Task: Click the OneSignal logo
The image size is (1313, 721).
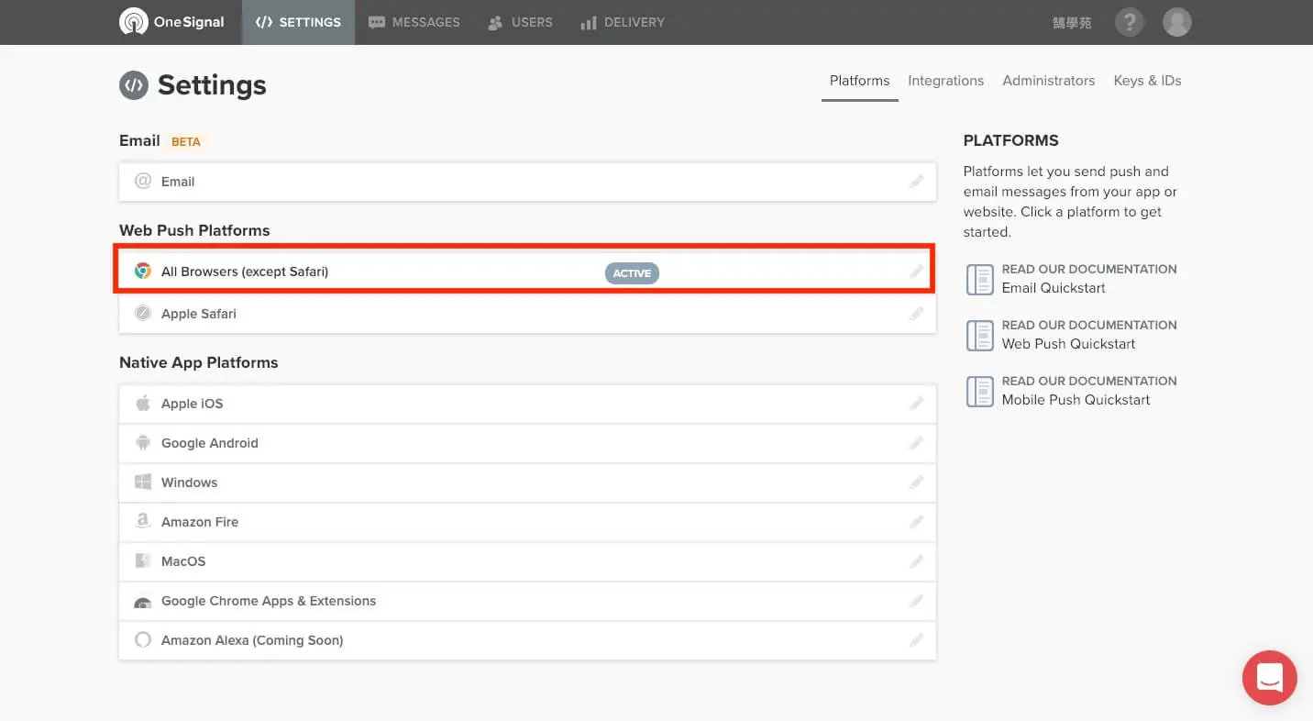Action: coord(171,22)
